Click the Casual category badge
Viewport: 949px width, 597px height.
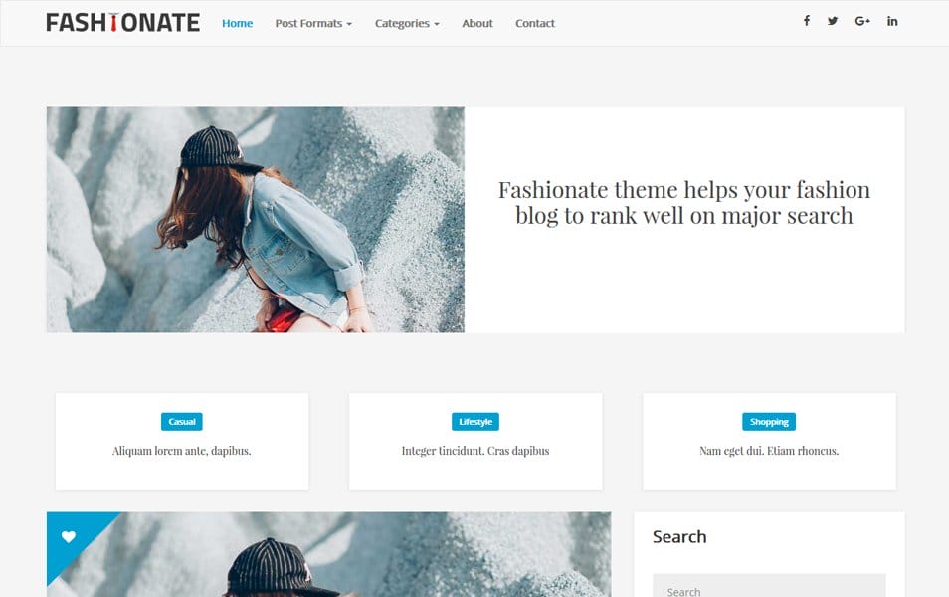click(x=181, y=421)
